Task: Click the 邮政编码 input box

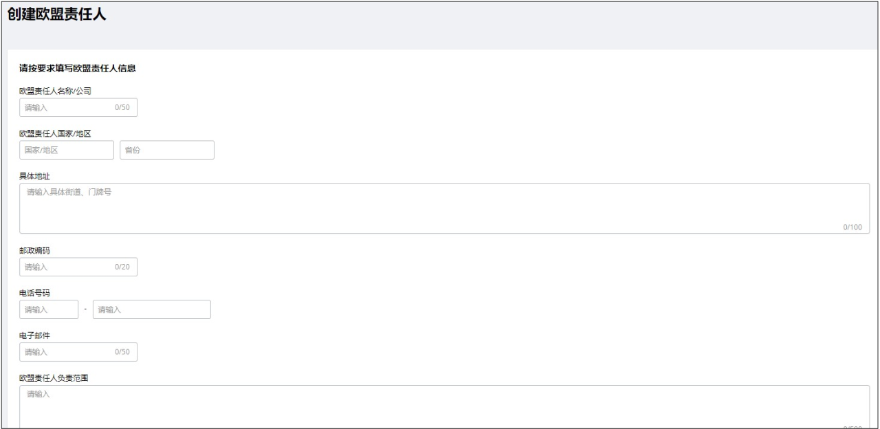Action: 69,267
